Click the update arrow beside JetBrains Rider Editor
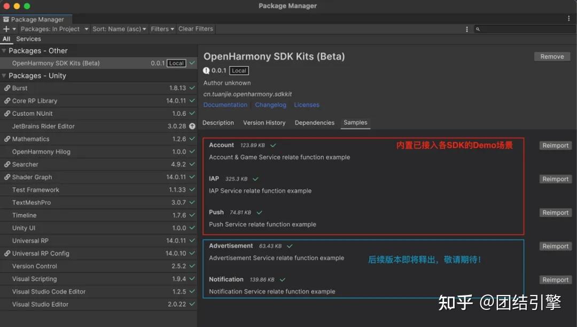 tap(192, 126)
